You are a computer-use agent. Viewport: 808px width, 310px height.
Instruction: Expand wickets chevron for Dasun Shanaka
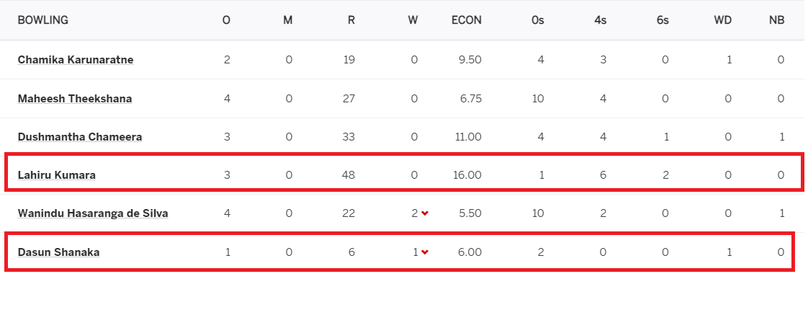point(425,252)
